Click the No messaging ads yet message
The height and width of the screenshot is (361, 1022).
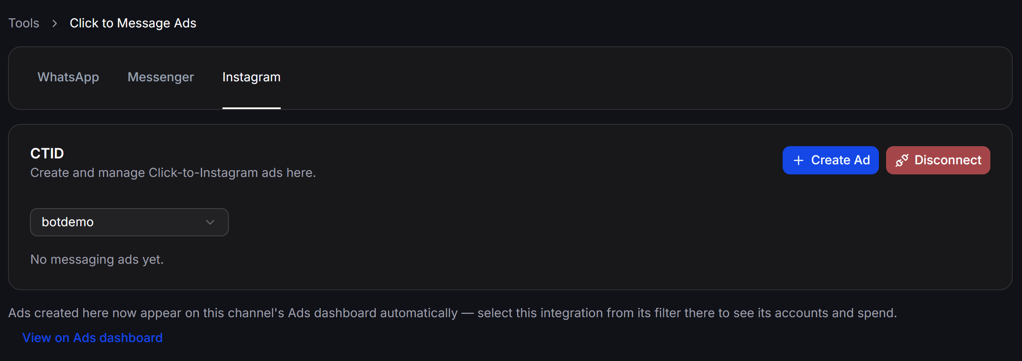pyautogui.click(x=97, y=259)
